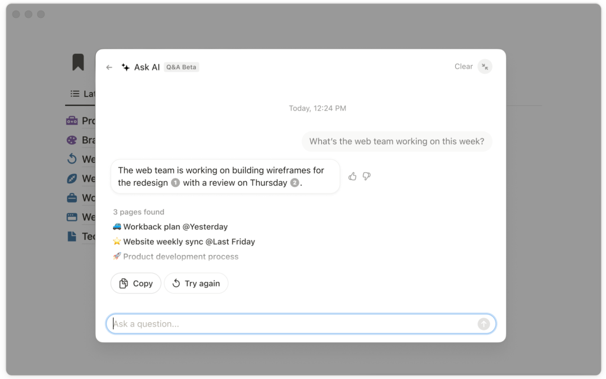Open the briefcase icon page in list
606x379 pixels.
(x=72, y=198)
